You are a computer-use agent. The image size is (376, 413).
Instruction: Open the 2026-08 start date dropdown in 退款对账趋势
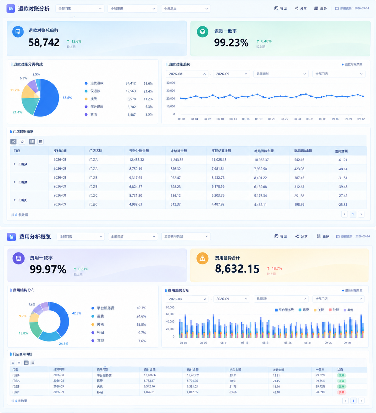coord(187,74)
